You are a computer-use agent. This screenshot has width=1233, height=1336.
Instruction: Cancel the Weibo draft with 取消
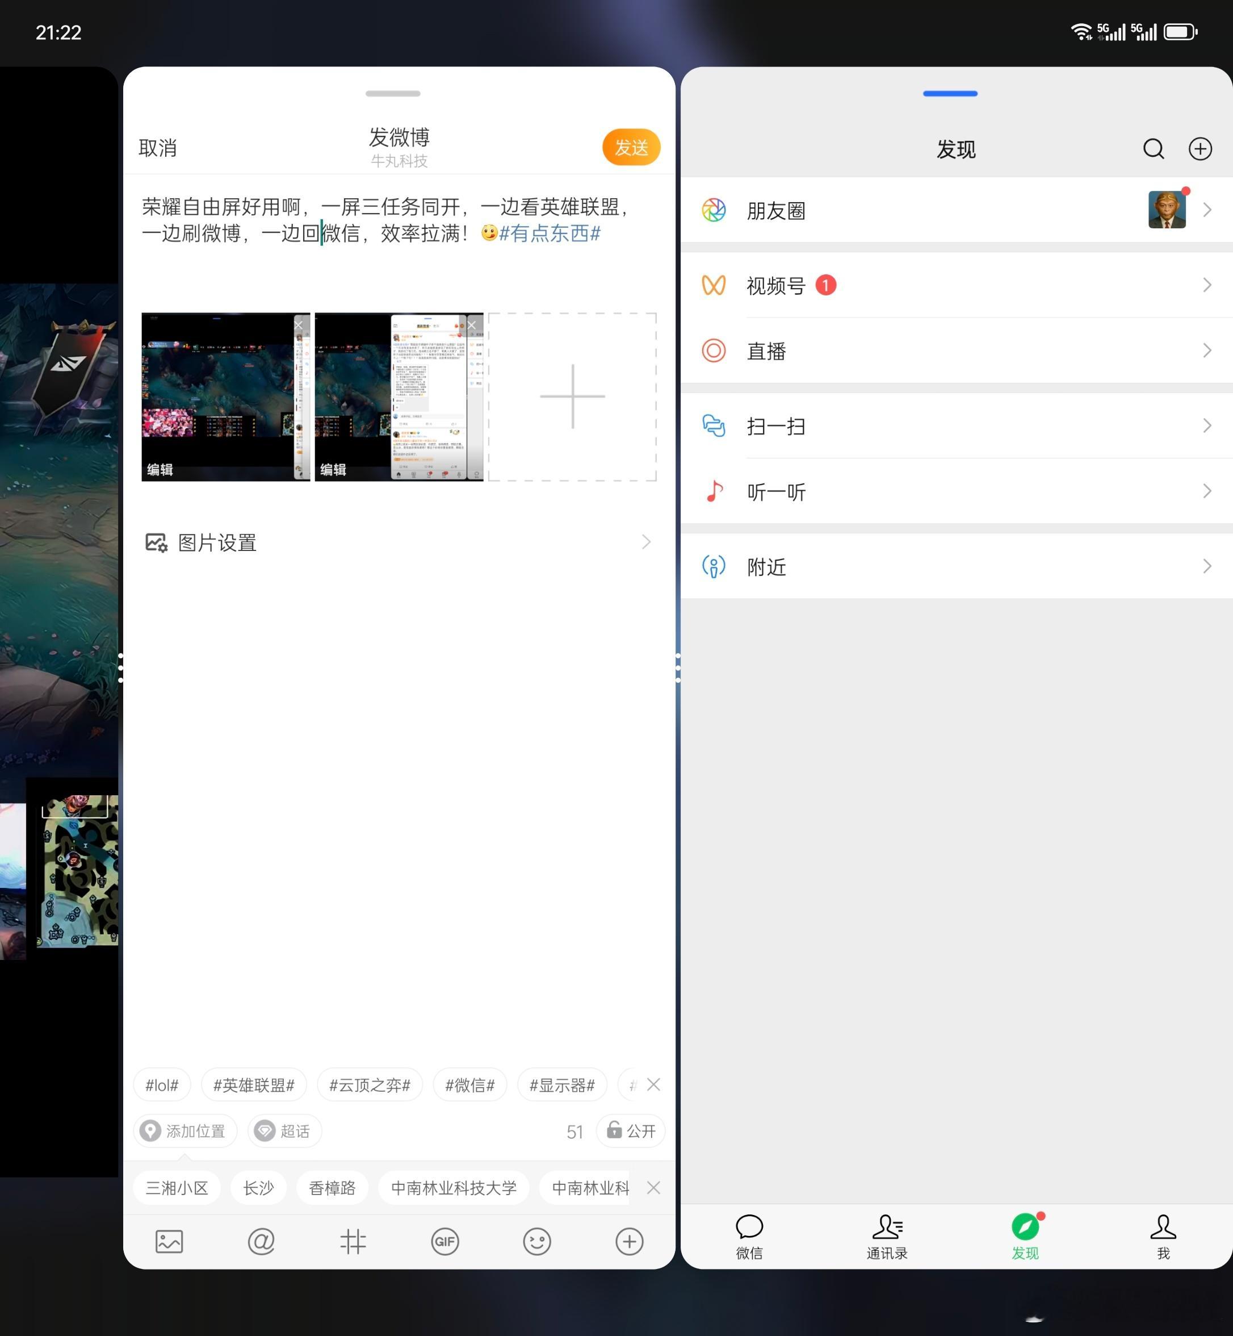(x=157, y=148)
